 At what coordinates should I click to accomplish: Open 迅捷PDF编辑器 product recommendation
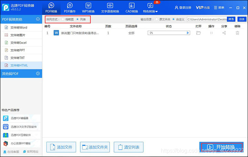pos(21,118)
